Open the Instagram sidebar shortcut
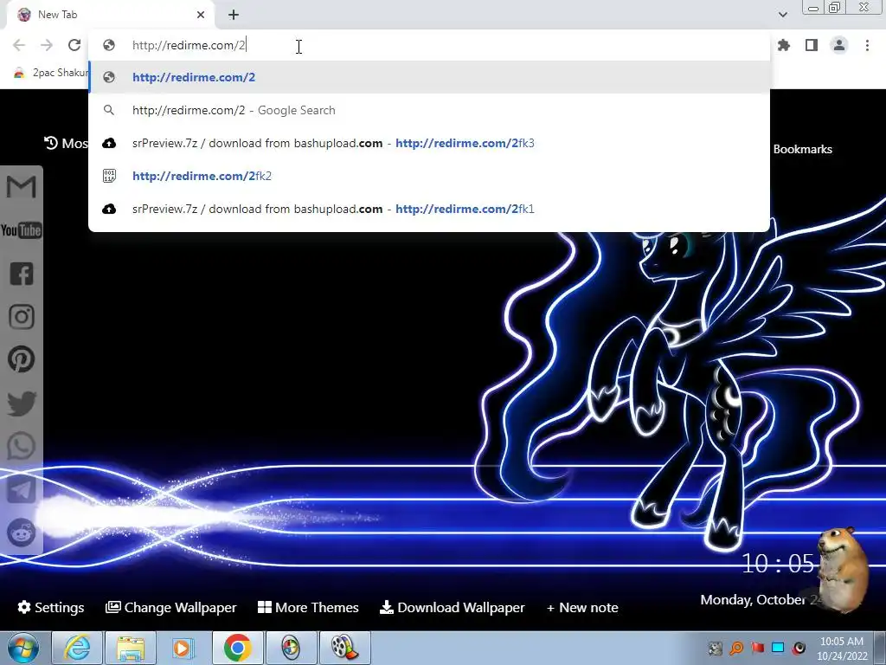 pos(22,317)
